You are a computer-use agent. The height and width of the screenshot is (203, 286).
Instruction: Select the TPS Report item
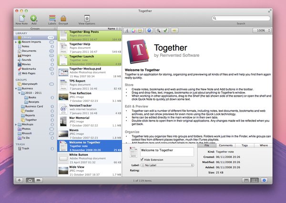click(x=90, y=85)
